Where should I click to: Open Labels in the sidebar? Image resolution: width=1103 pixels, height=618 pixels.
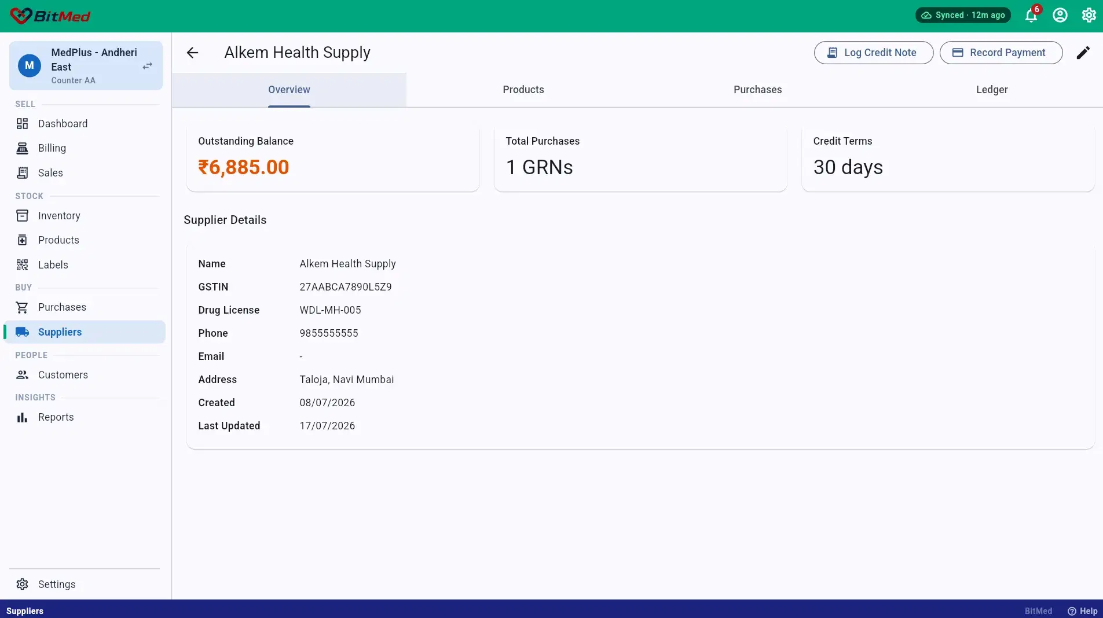[85, 265]
